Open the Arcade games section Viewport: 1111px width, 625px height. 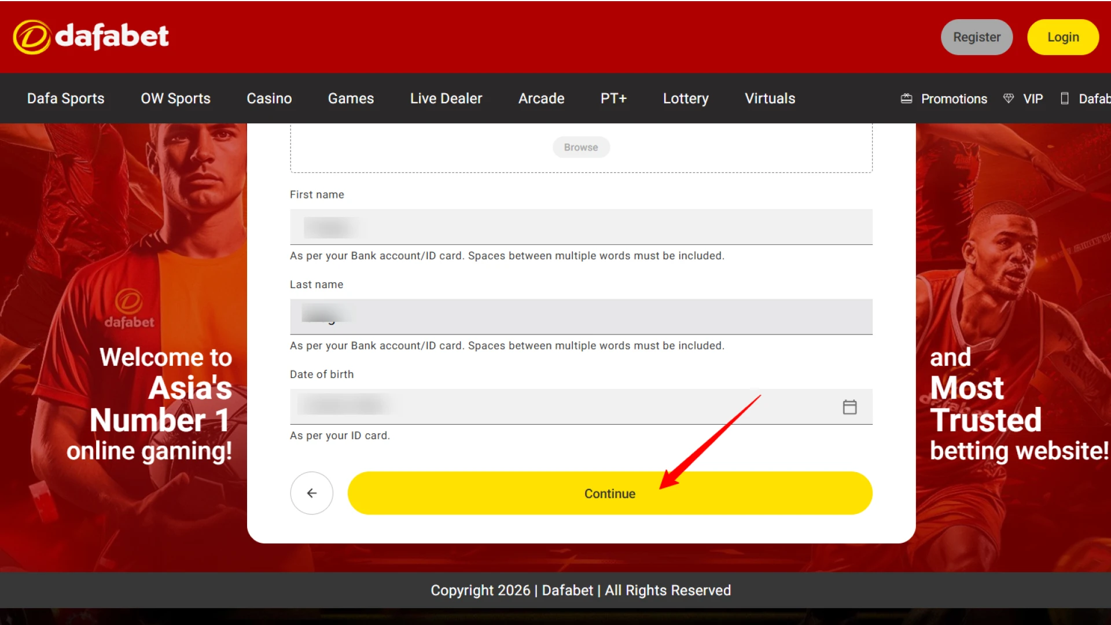pyautogui.click(x=541, y=98)
